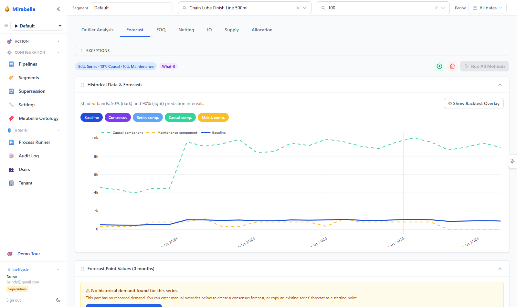Toggle the Maint. comp. series pill

(x=213, y=117)
